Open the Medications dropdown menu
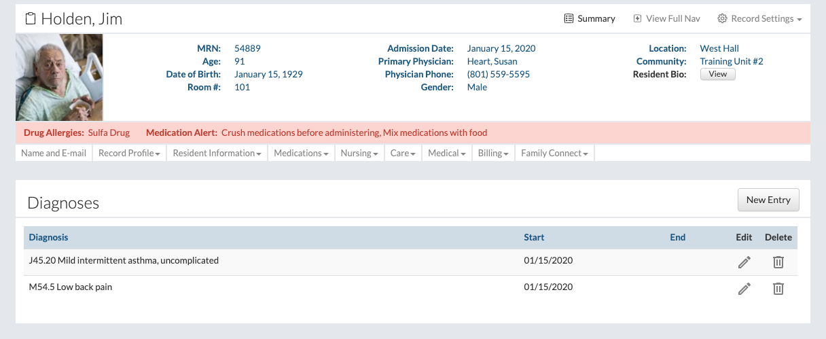This screenshot has height=339, width=826. (301, 153)
